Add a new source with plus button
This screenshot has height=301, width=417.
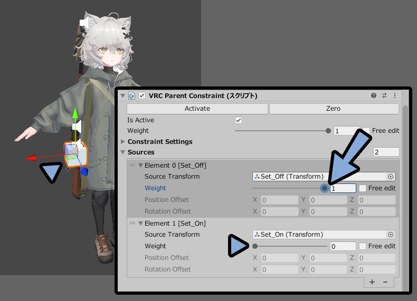coord(372,282)
